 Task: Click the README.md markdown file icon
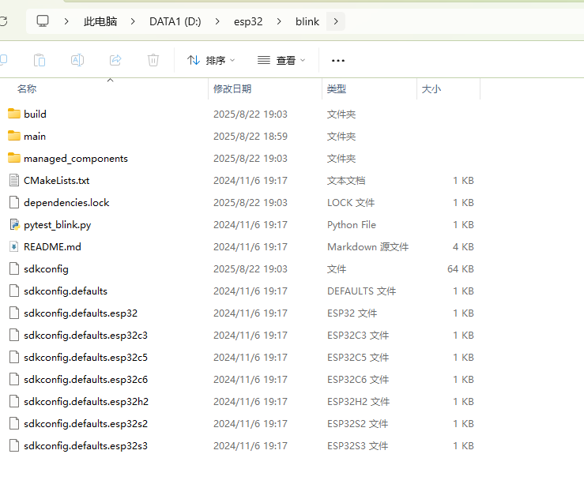tap(14, 246)
